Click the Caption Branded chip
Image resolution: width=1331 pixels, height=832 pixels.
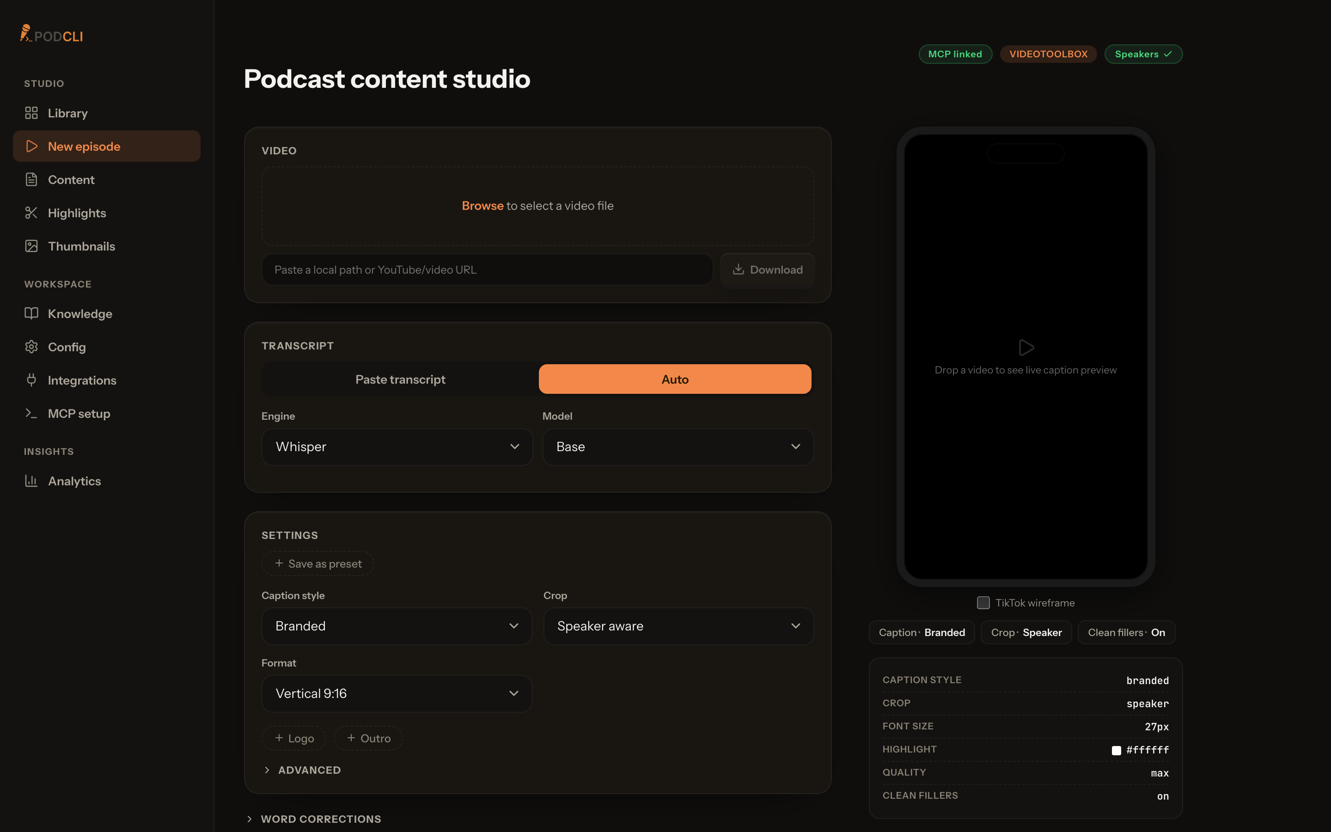click(922, 632)
